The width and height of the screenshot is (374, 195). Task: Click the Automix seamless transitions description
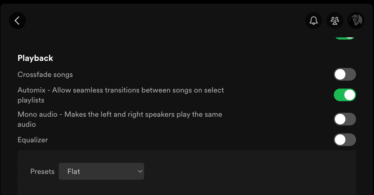point(121,95)
